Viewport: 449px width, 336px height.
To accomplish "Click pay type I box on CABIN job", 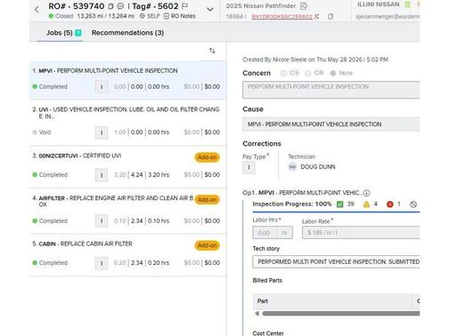I will coord(102,263).
